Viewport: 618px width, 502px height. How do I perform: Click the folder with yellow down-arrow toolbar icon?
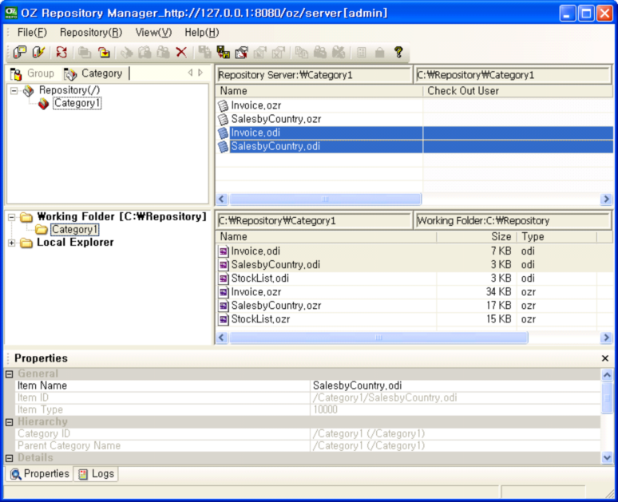[x=104, y=52]
